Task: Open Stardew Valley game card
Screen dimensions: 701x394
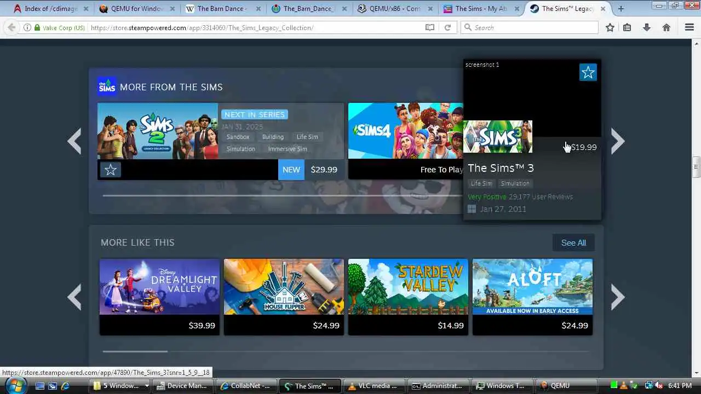Action: pos(408,297)
